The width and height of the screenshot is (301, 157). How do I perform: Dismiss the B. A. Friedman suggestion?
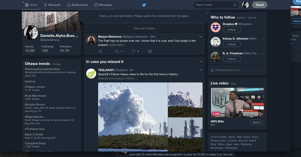(x=263, y=53)
